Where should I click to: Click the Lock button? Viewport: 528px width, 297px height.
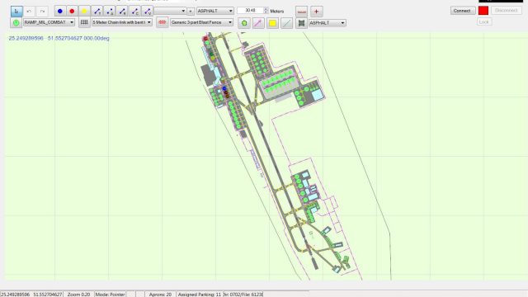pos(484,22)
